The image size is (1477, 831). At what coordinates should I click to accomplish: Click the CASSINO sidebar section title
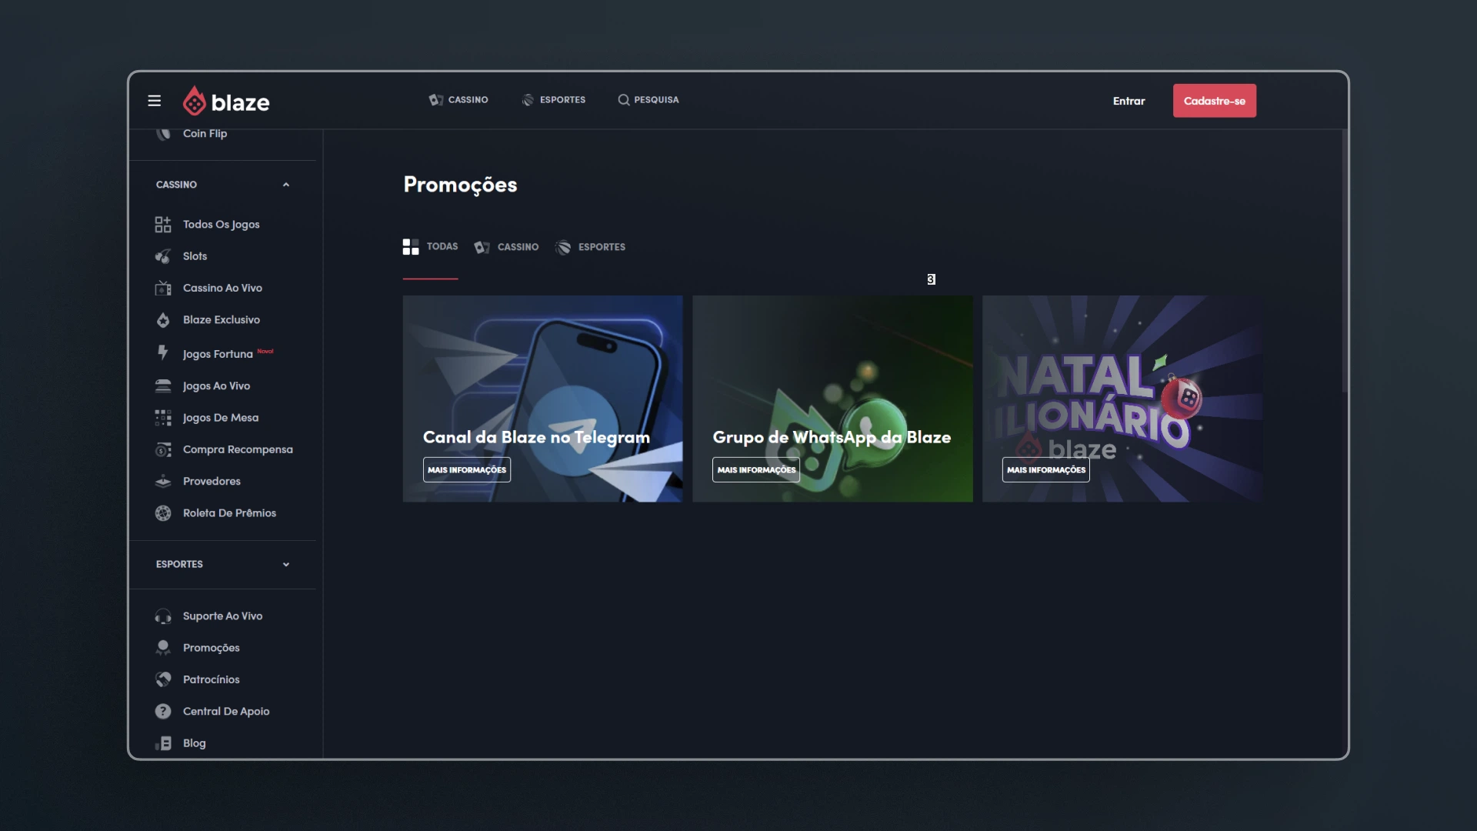click(x=176, y=185)
